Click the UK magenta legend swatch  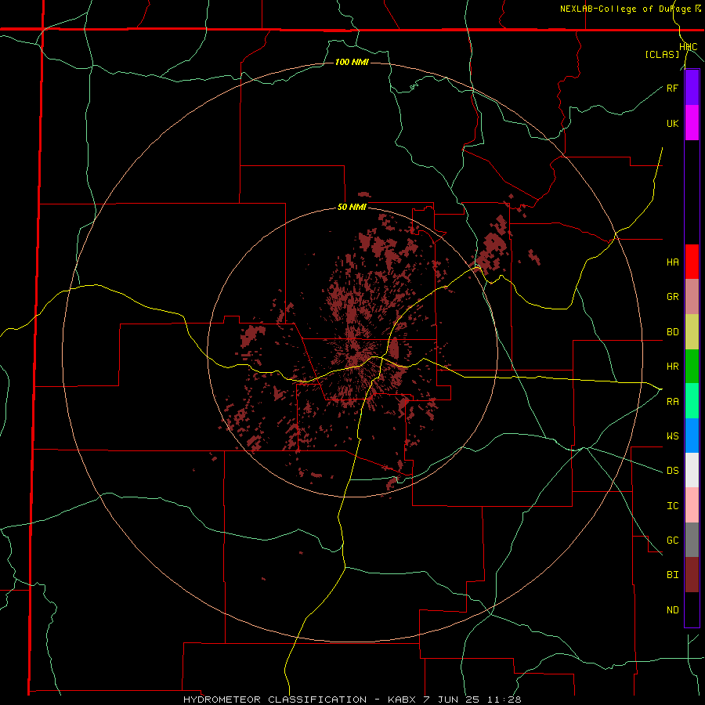click(x=692, y=123)
